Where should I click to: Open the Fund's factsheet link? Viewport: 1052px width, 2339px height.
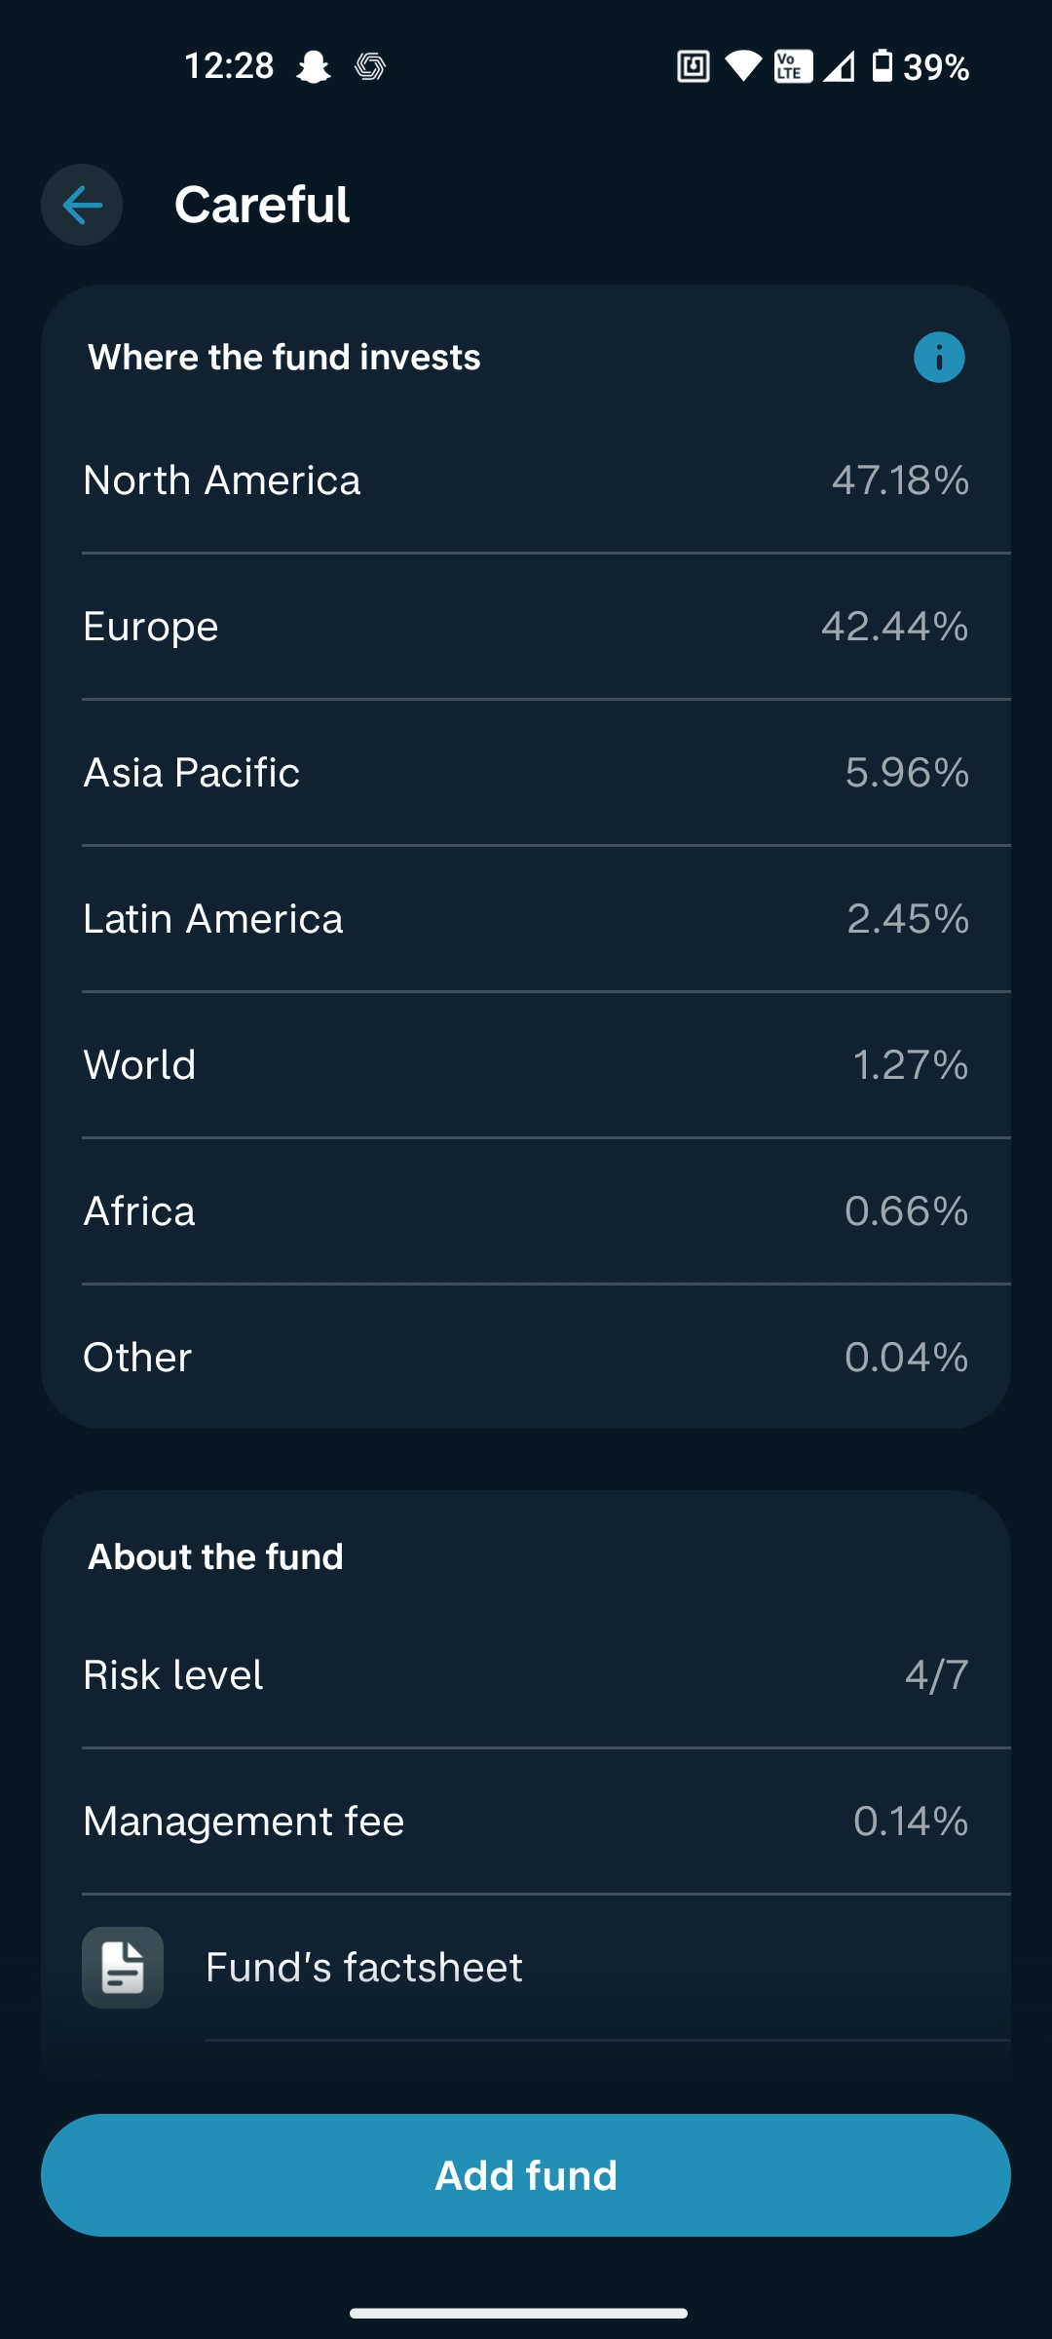364,1966
